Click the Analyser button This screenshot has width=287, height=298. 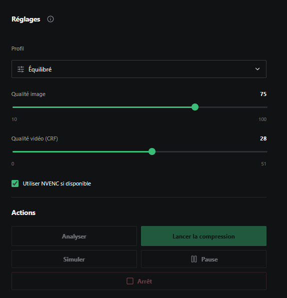74,236
